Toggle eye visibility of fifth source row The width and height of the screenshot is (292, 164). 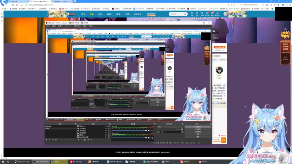tap(105, 135)
